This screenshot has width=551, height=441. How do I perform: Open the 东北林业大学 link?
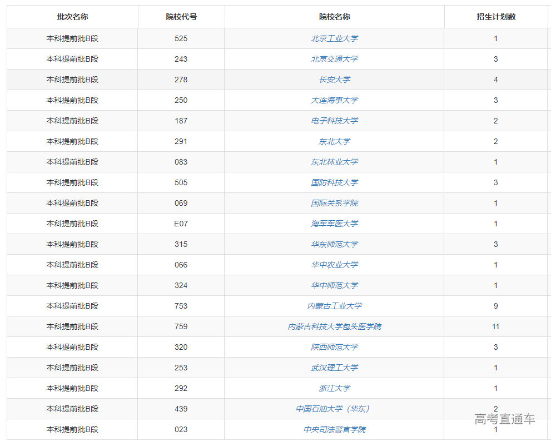click(334, 162)
